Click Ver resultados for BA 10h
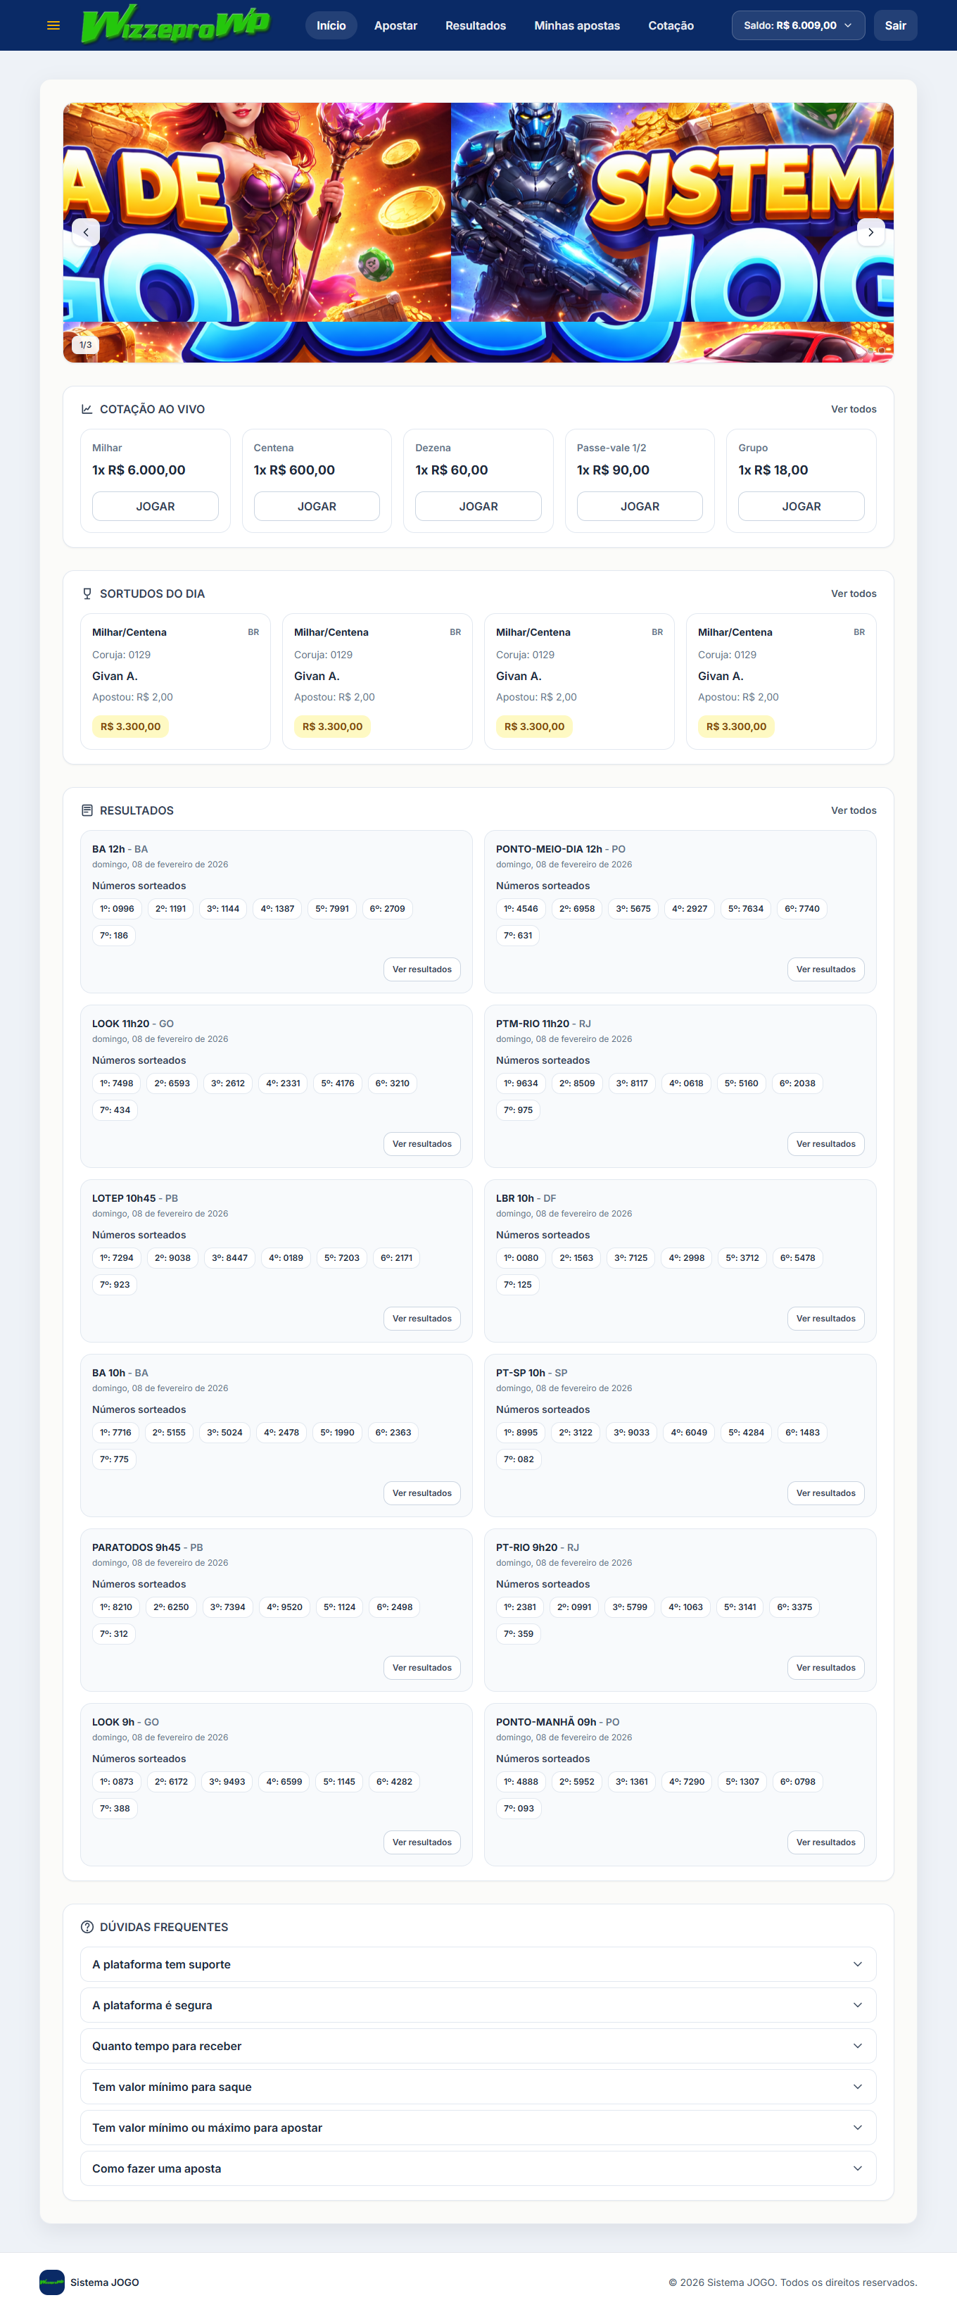The height and width of the screenshot is (2312, 957). tap(422, 1493)
